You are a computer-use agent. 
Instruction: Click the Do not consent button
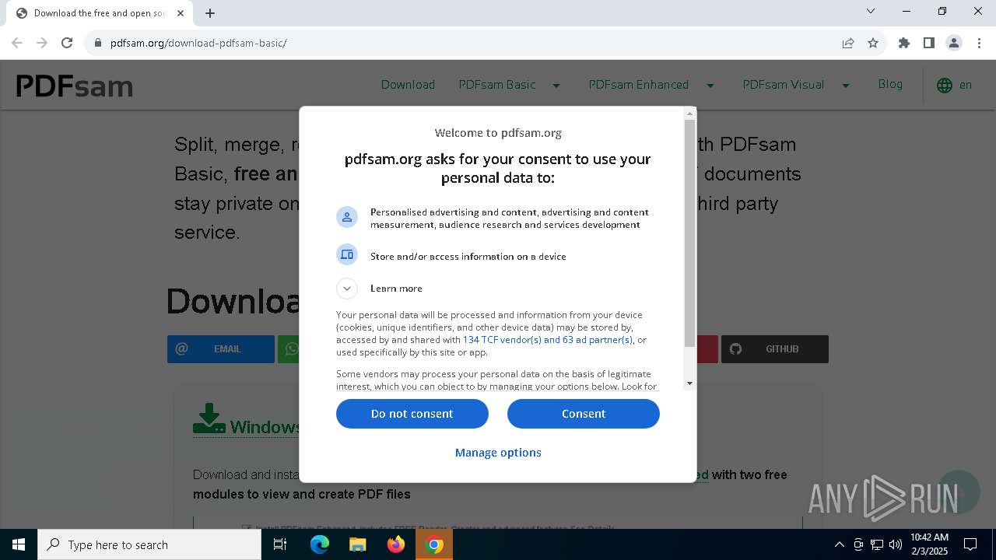tap(412, 414)
